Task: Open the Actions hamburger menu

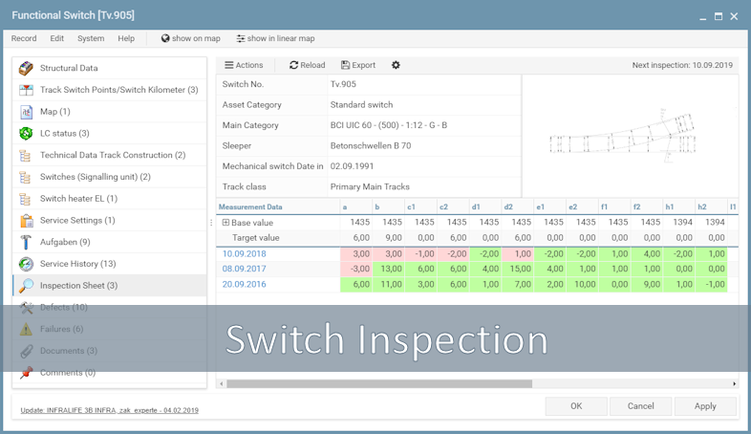Action: coord(244,65)
